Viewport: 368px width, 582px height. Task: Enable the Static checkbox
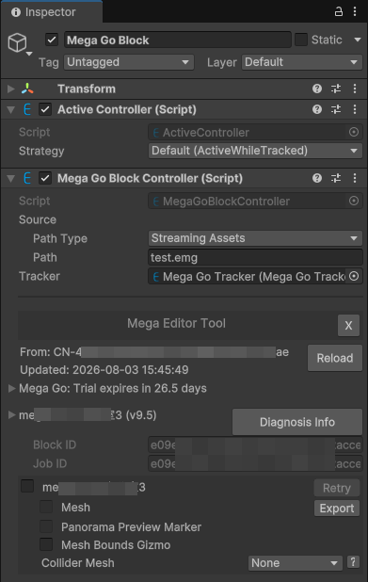point(301,40)
